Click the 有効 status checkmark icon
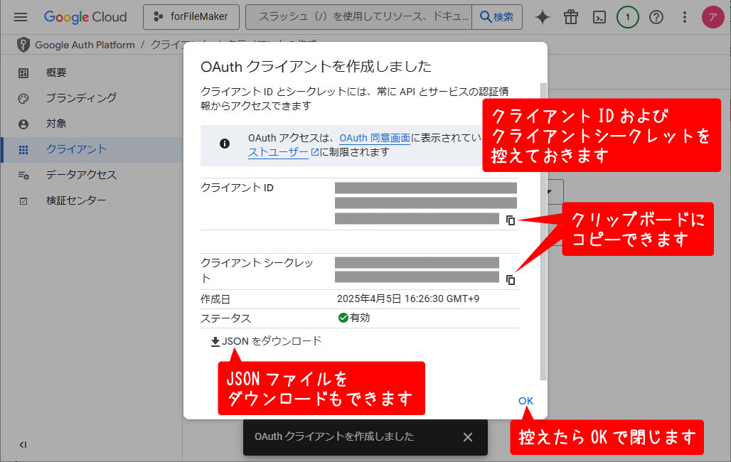 pos(343,318)
